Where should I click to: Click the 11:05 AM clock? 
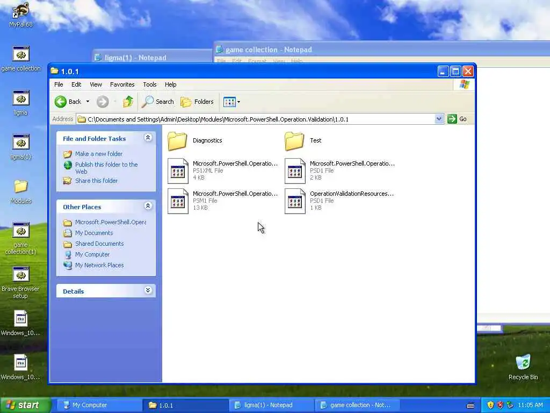click(x=530, y=405)
